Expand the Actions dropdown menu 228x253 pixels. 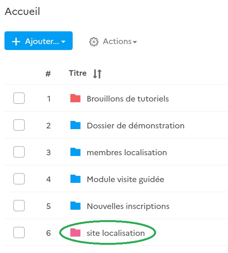tap(119, 41)
